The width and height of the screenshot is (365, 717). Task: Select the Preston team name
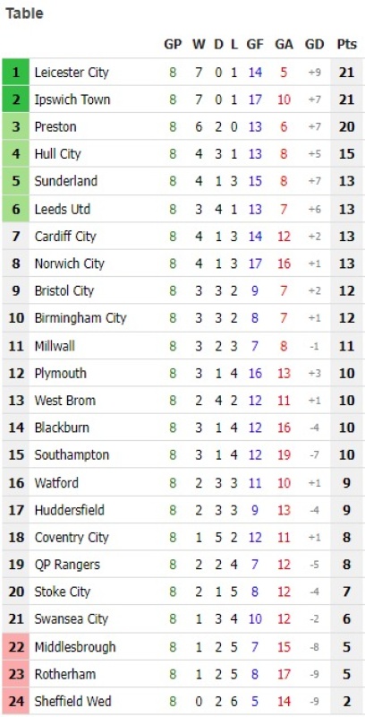click(x=55, y=126)
